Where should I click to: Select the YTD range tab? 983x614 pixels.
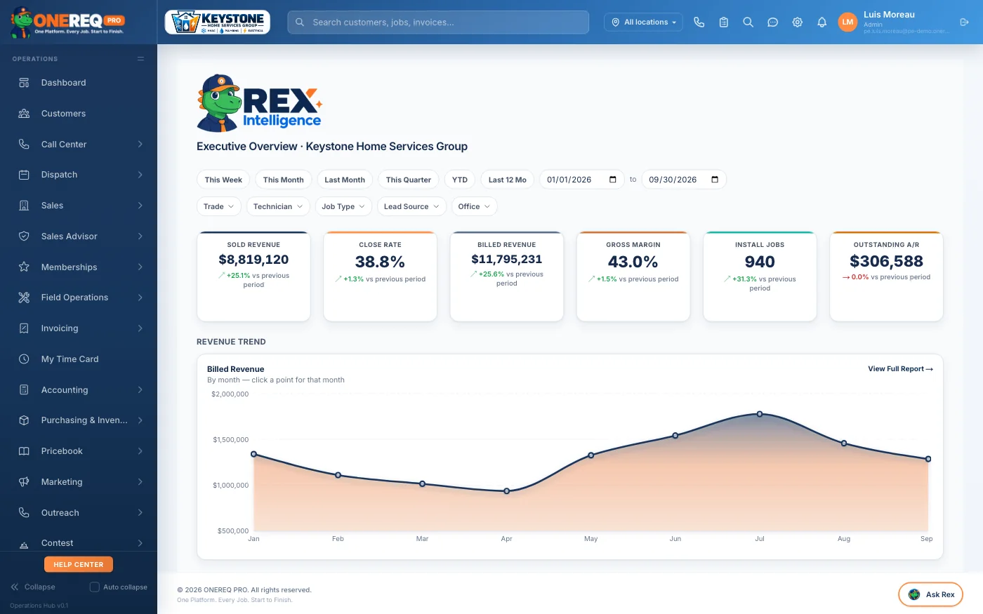pos(460,180)
